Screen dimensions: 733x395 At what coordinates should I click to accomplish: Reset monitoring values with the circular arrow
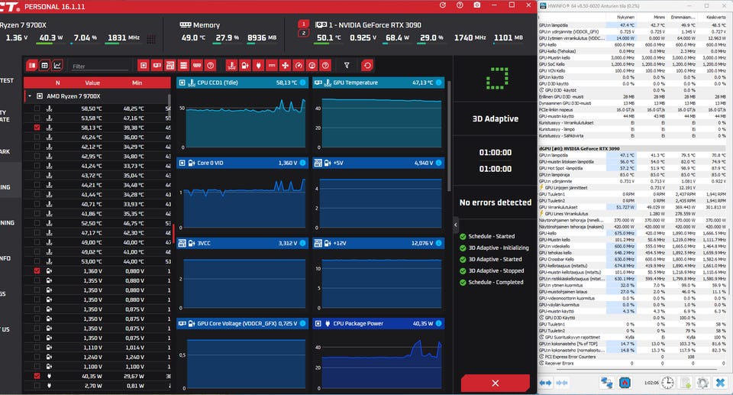tap(367, 66)
